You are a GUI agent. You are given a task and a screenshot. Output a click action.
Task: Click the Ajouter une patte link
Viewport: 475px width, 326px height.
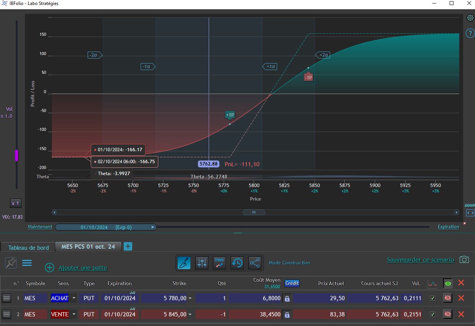[x=83, y=268]
